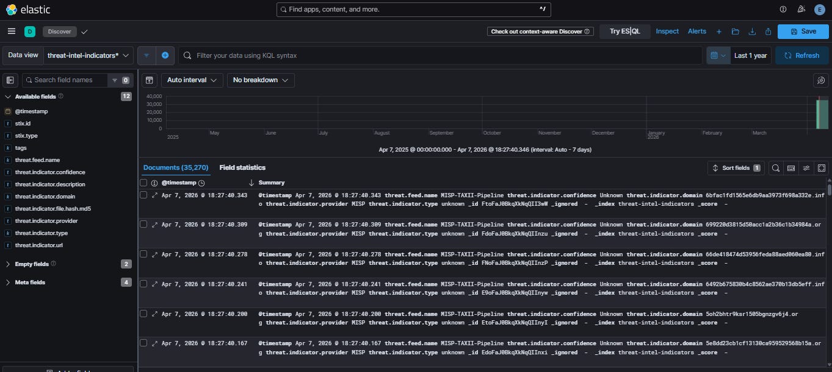
Task: Click the Refresh button
Action: pyautogui.click(x=802, y=55)
